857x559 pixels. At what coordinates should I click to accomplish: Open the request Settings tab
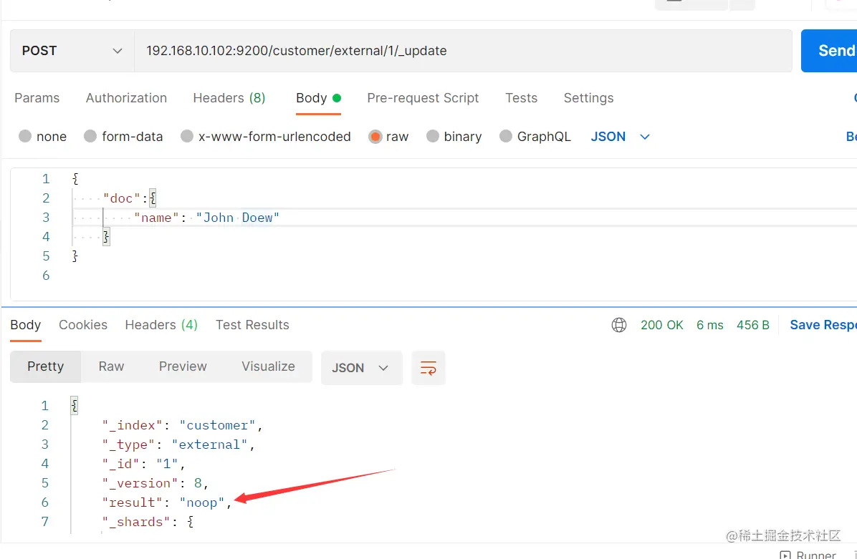pos(588,98)
